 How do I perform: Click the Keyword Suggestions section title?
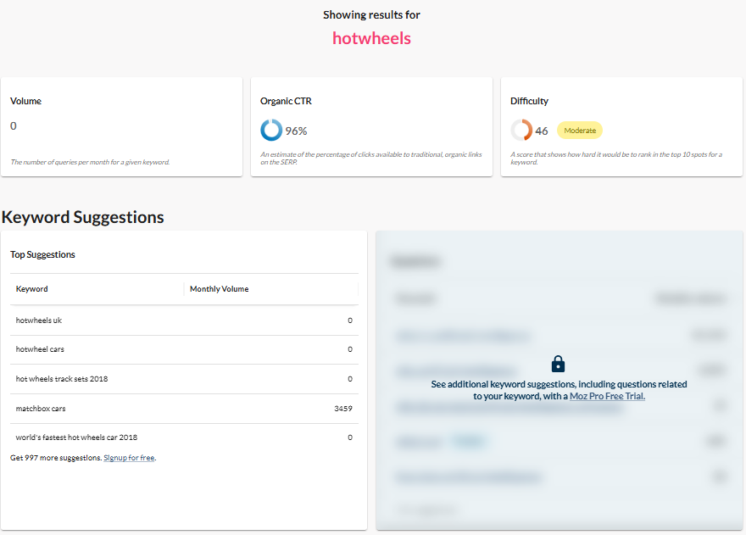pyautogui.click(x=83, y=217)
